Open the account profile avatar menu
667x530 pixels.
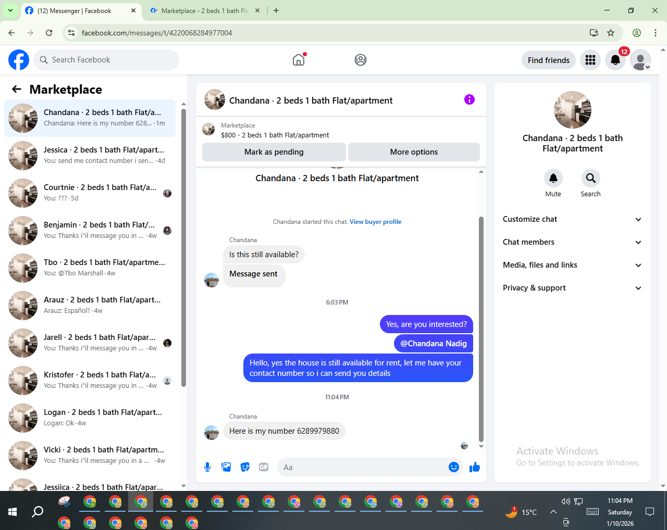point(640,60)
